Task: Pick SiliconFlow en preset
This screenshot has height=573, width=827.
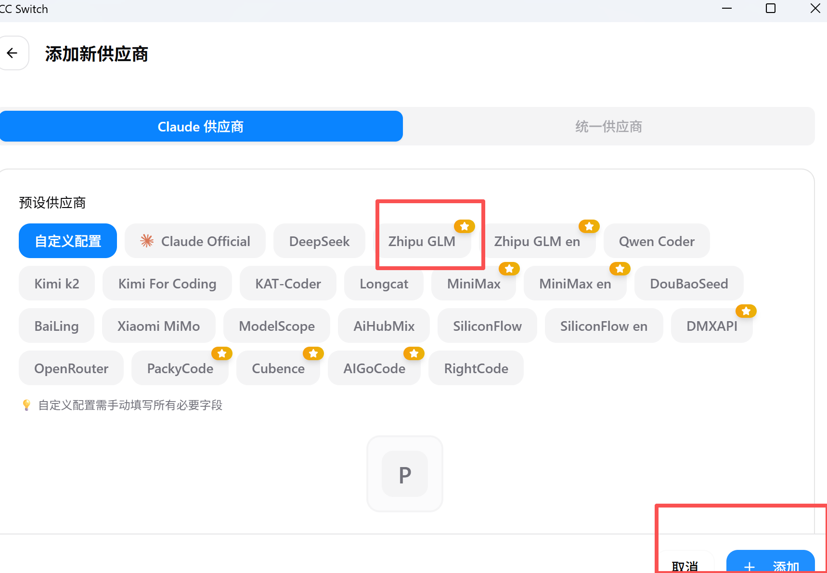Action: pos(604,326)
